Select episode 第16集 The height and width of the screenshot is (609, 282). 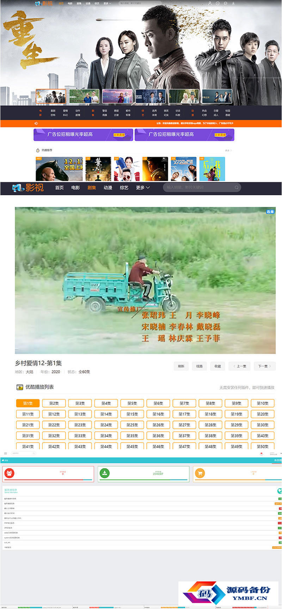tap(158, 414)
